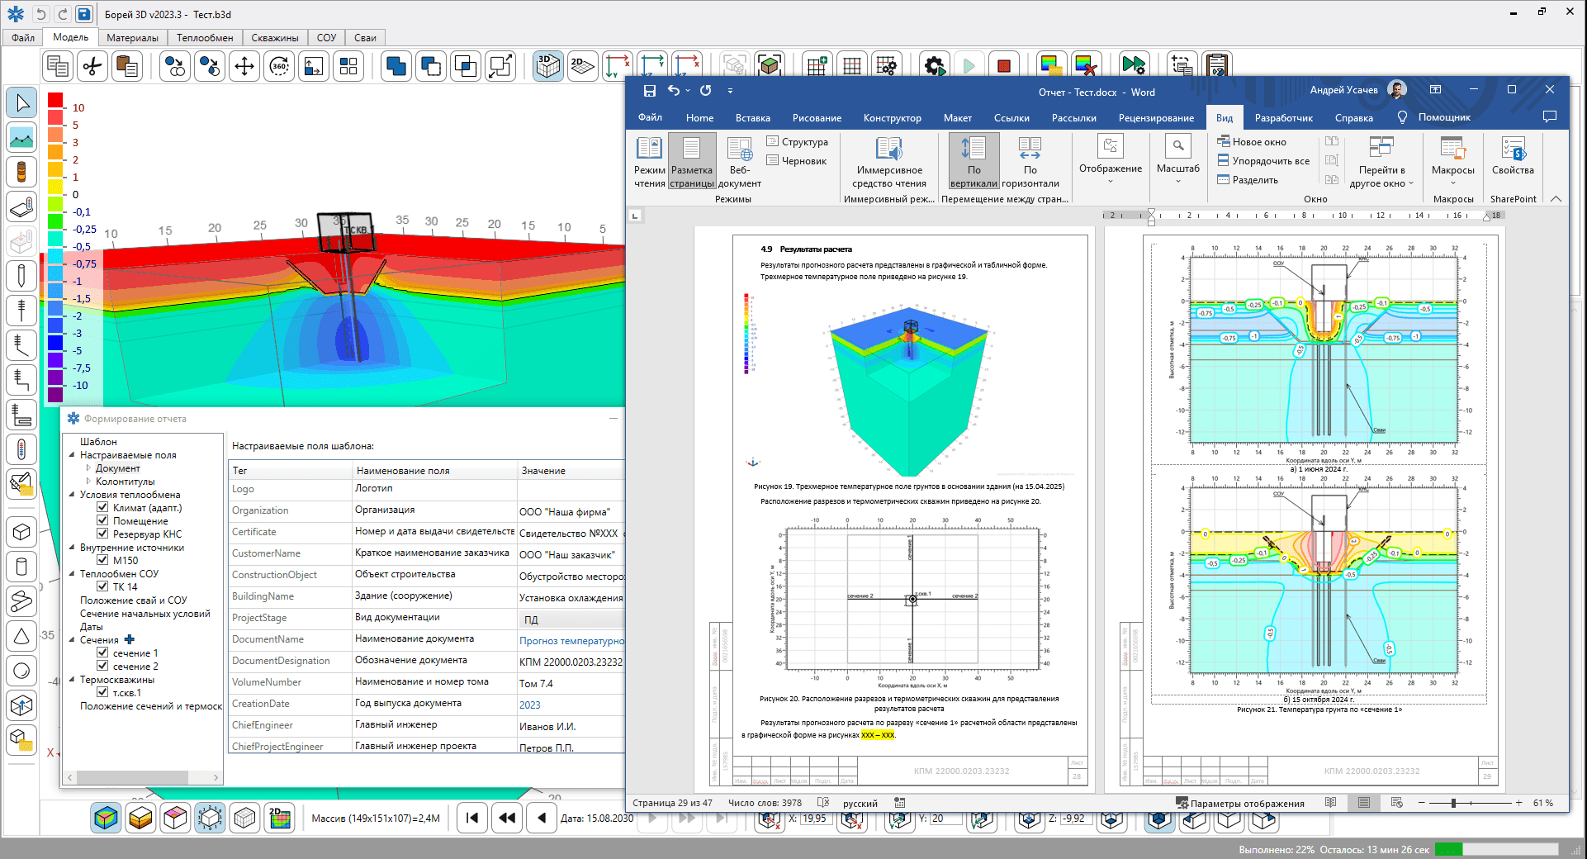Switch to the 2D view button
This screenshot has height=859, width=1587.
click(583, 66)
